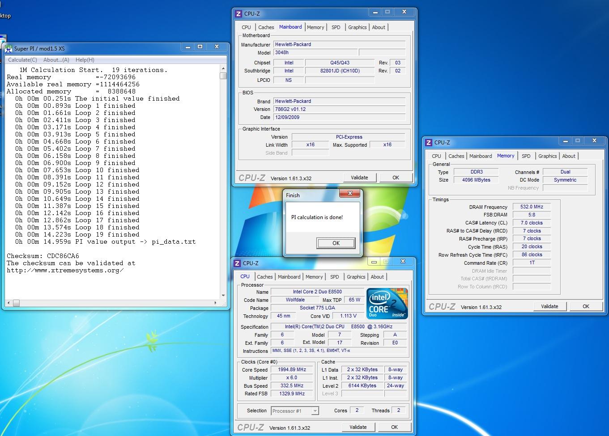Open Graphics tab in CPU window

(x=356, y=277)
